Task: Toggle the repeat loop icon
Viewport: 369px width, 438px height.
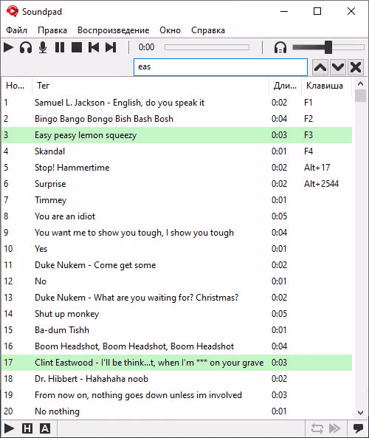Action: [x=317, y=428]
